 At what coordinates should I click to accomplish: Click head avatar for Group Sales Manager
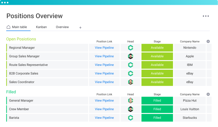click(x=130, y=56)
